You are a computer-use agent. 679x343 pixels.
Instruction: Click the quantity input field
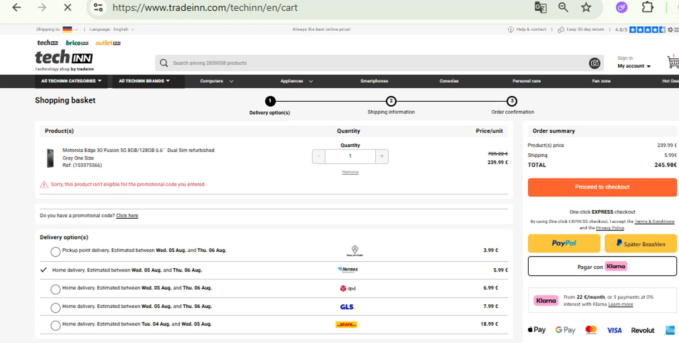click(350, 156)
